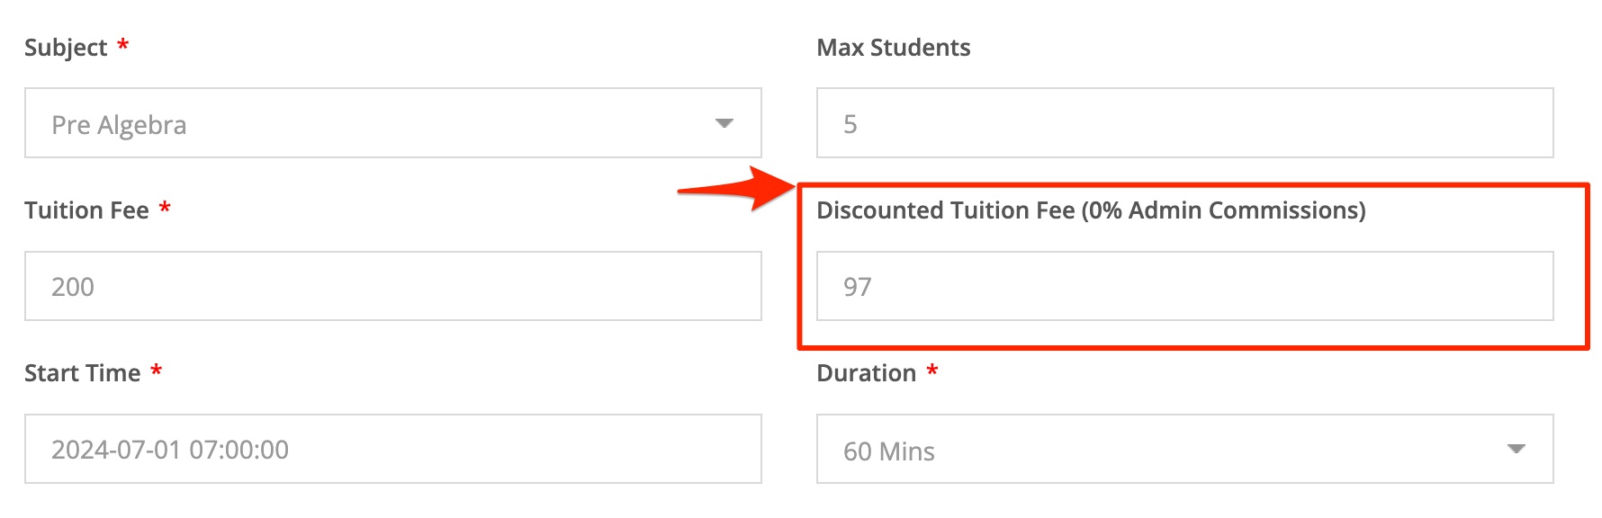Click the red asterisk beside Subject
Screen dimensions: 1602x518
coord(123,44)
